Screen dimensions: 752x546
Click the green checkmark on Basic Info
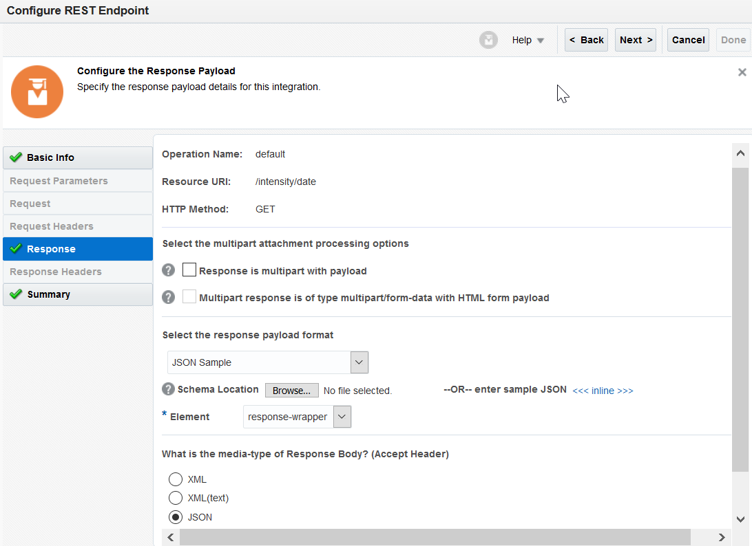tap(16, 157)
